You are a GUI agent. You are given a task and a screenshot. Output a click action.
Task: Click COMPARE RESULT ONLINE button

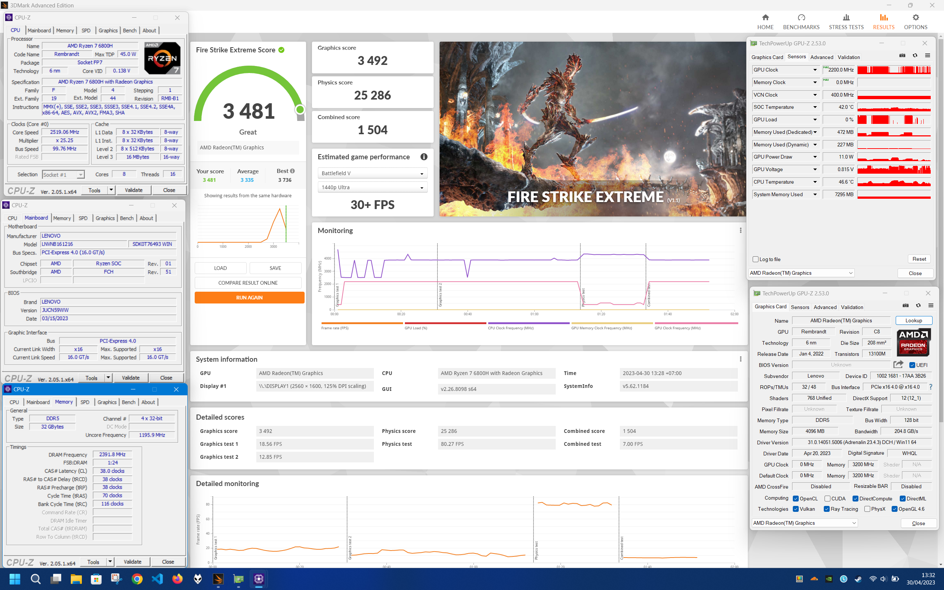248,283
